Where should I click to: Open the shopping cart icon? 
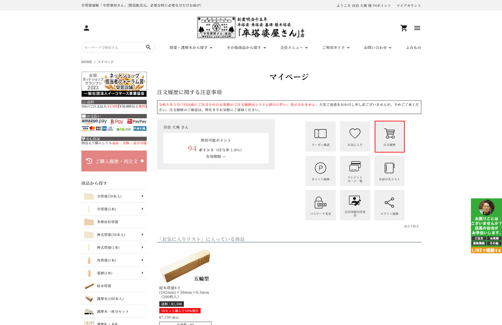click(x=404, y=28)
